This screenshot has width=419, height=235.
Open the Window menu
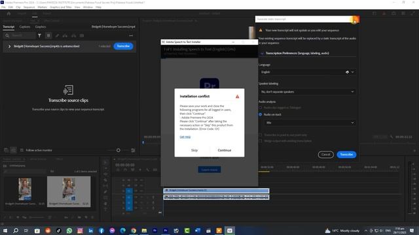coord(88,7)
